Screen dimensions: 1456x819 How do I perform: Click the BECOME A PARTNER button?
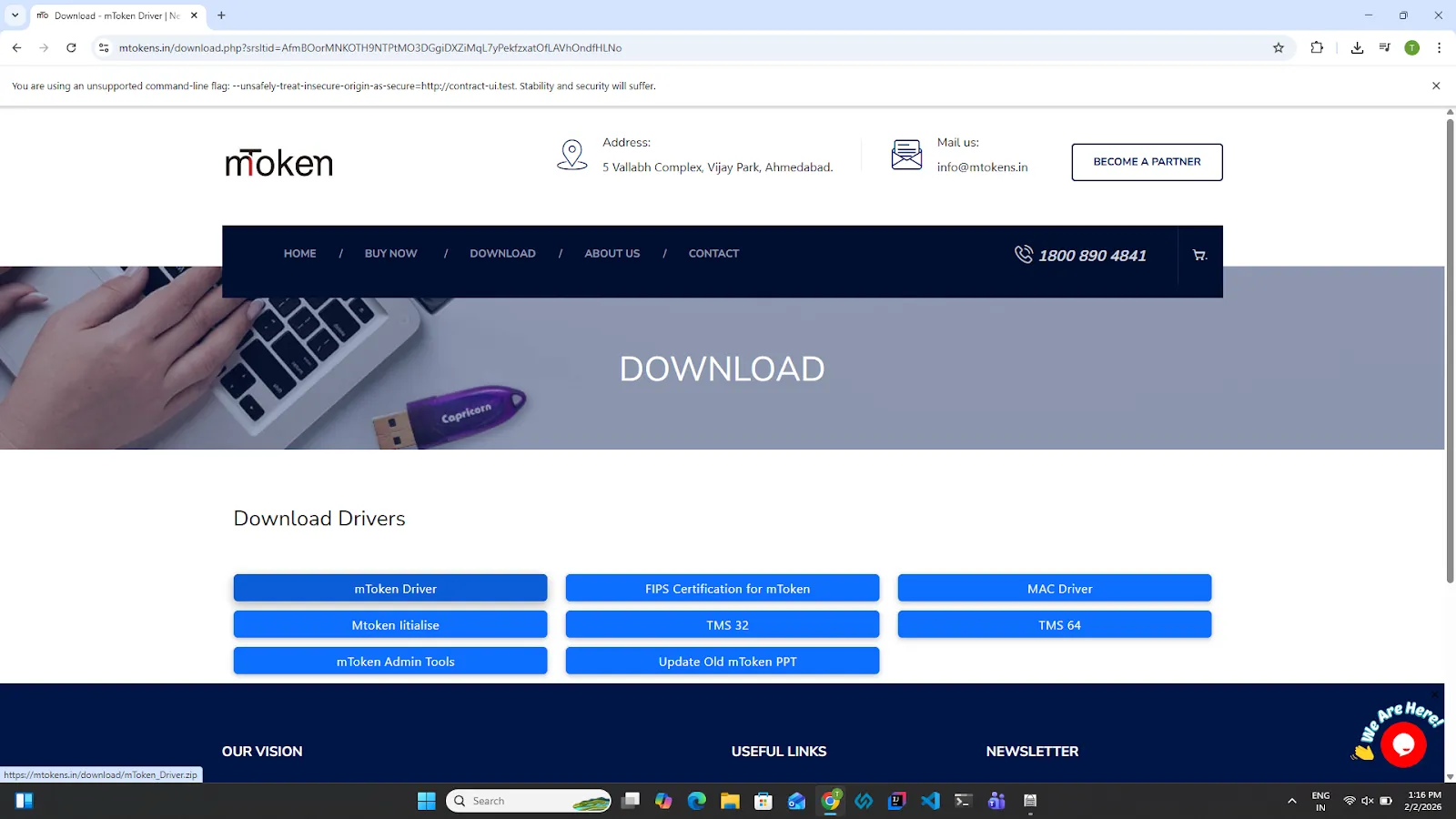tap(1147, 162)
